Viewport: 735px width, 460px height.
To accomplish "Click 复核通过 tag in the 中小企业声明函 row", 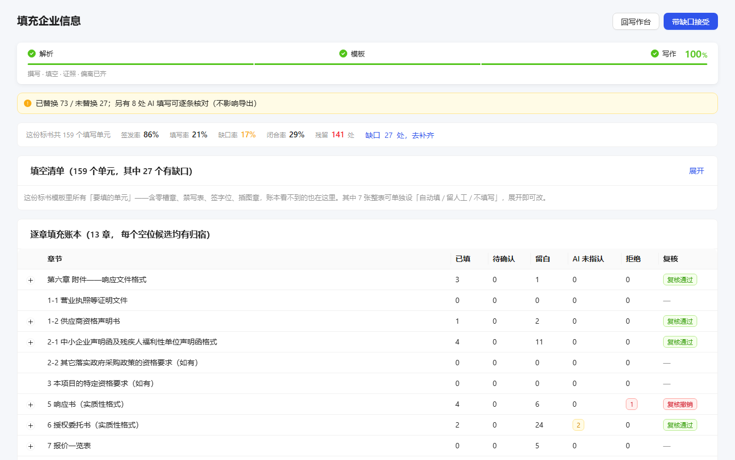I will click(680, 342).
